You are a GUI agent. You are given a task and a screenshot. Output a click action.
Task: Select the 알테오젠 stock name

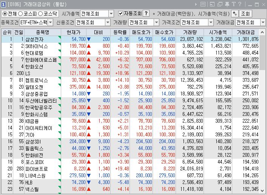coord(34,87)
